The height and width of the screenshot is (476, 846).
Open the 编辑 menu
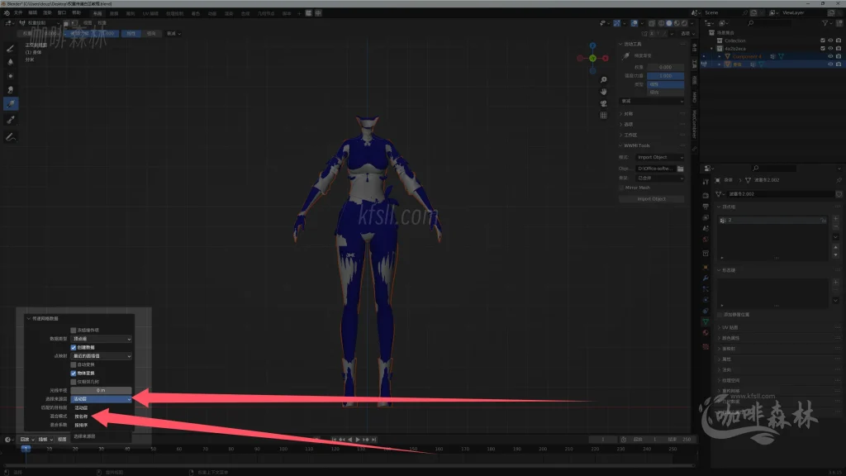[x=33, y=13]
